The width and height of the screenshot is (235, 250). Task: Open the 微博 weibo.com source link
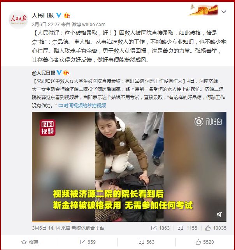pyautogui.click(x=88, y=25)
